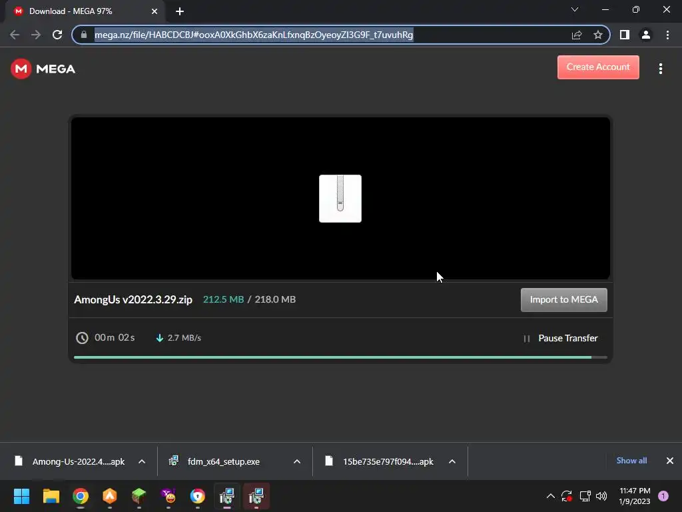Screen dimensions: 682x512
Task: Open File Explorer from taskbar
Action: (51, 496)
